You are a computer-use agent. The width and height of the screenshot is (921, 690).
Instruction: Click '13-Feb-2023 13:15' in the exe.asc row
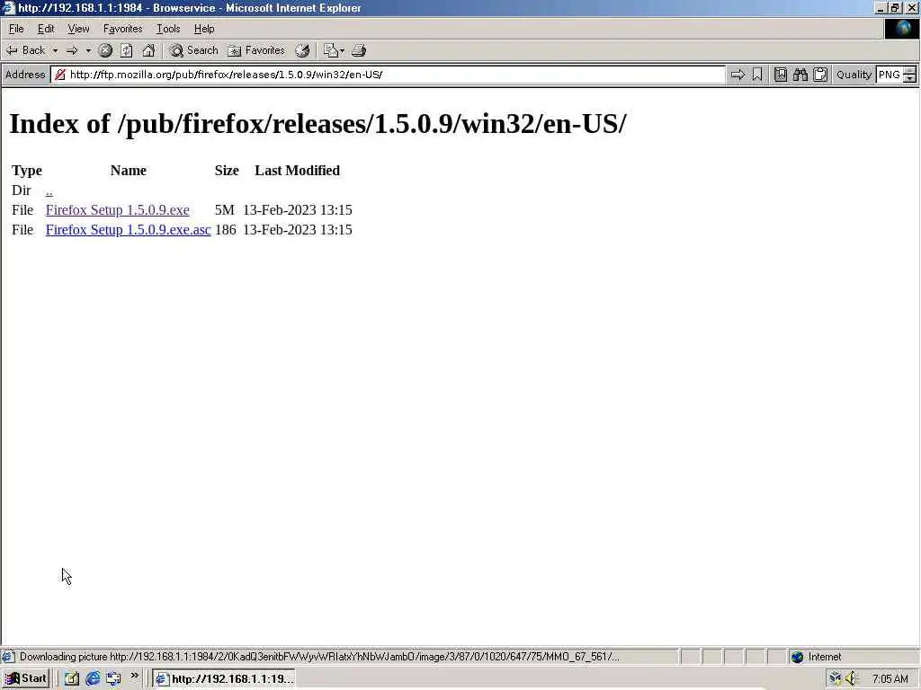297,230
